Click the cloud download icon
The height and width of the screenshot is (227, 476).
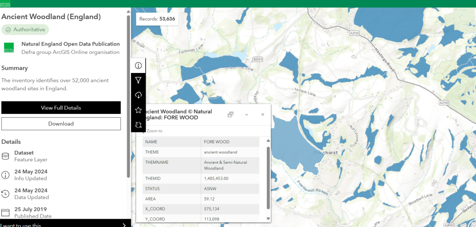[x=138, y=95]
